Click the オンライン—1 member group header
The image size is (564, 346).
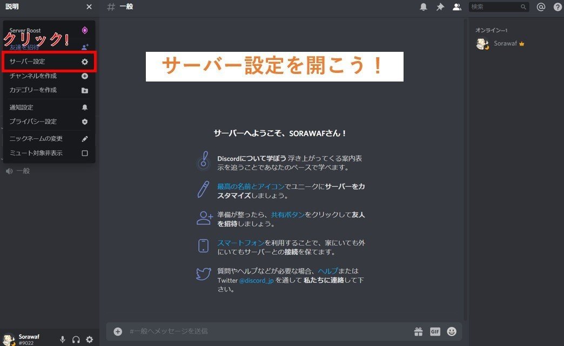click(492, 30)
